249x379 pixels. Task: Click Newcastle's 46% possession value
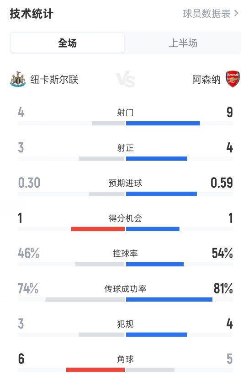[x=28, y=253]
